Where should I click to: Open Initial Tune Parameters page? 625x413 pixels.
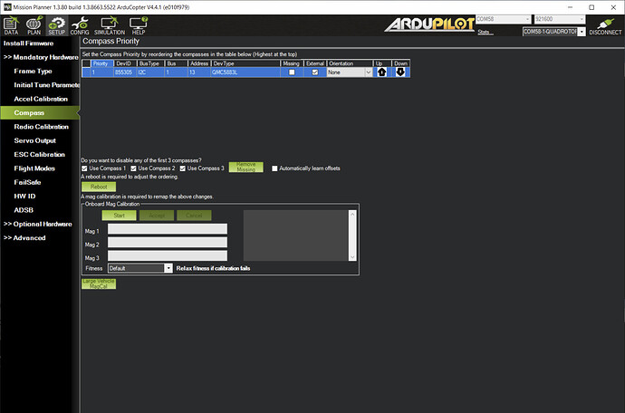pyautogui.click(x=46, y=85)
